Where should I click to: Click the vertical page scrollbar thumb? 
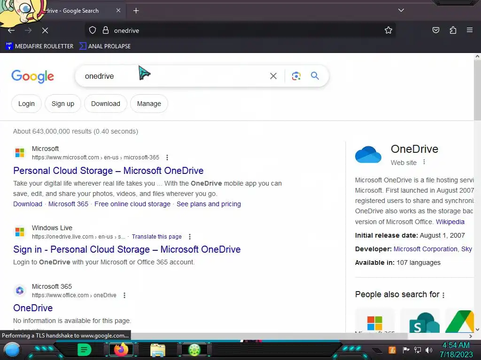(x=477, y=90)
